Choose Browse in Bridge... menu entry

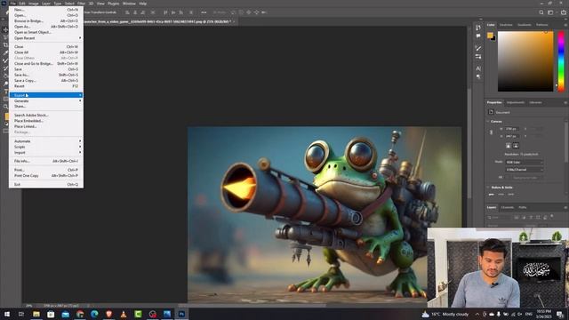coord(46,21)
